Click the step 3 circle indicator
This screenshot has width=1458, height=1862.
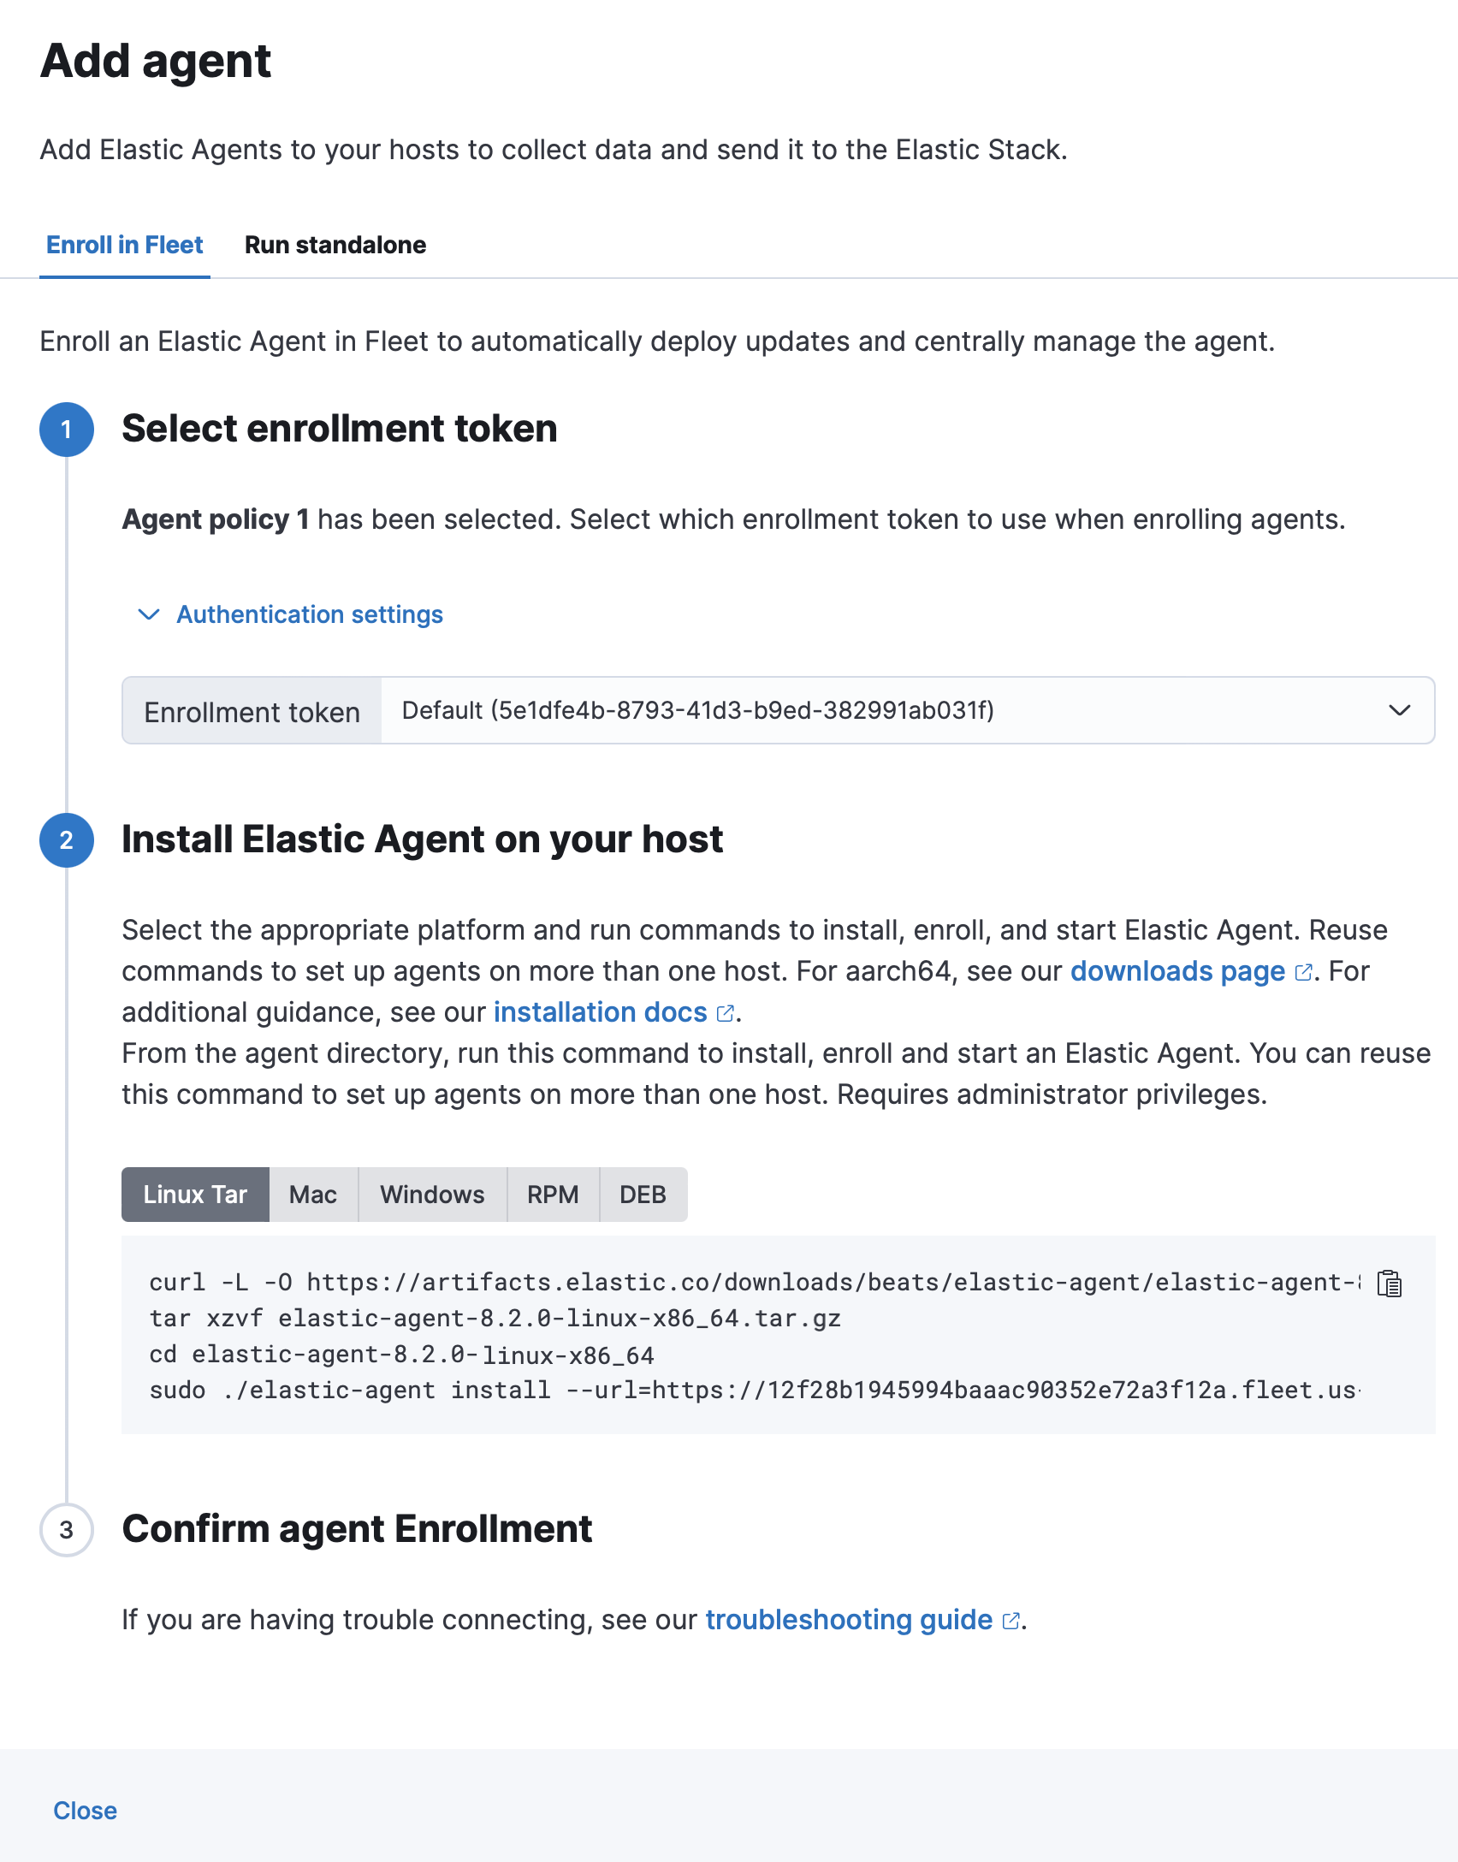pos(66,1530)
